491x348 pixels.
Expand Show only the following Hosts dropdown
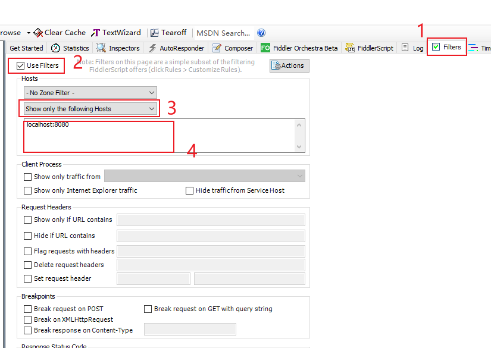click(x=90, y=109)
